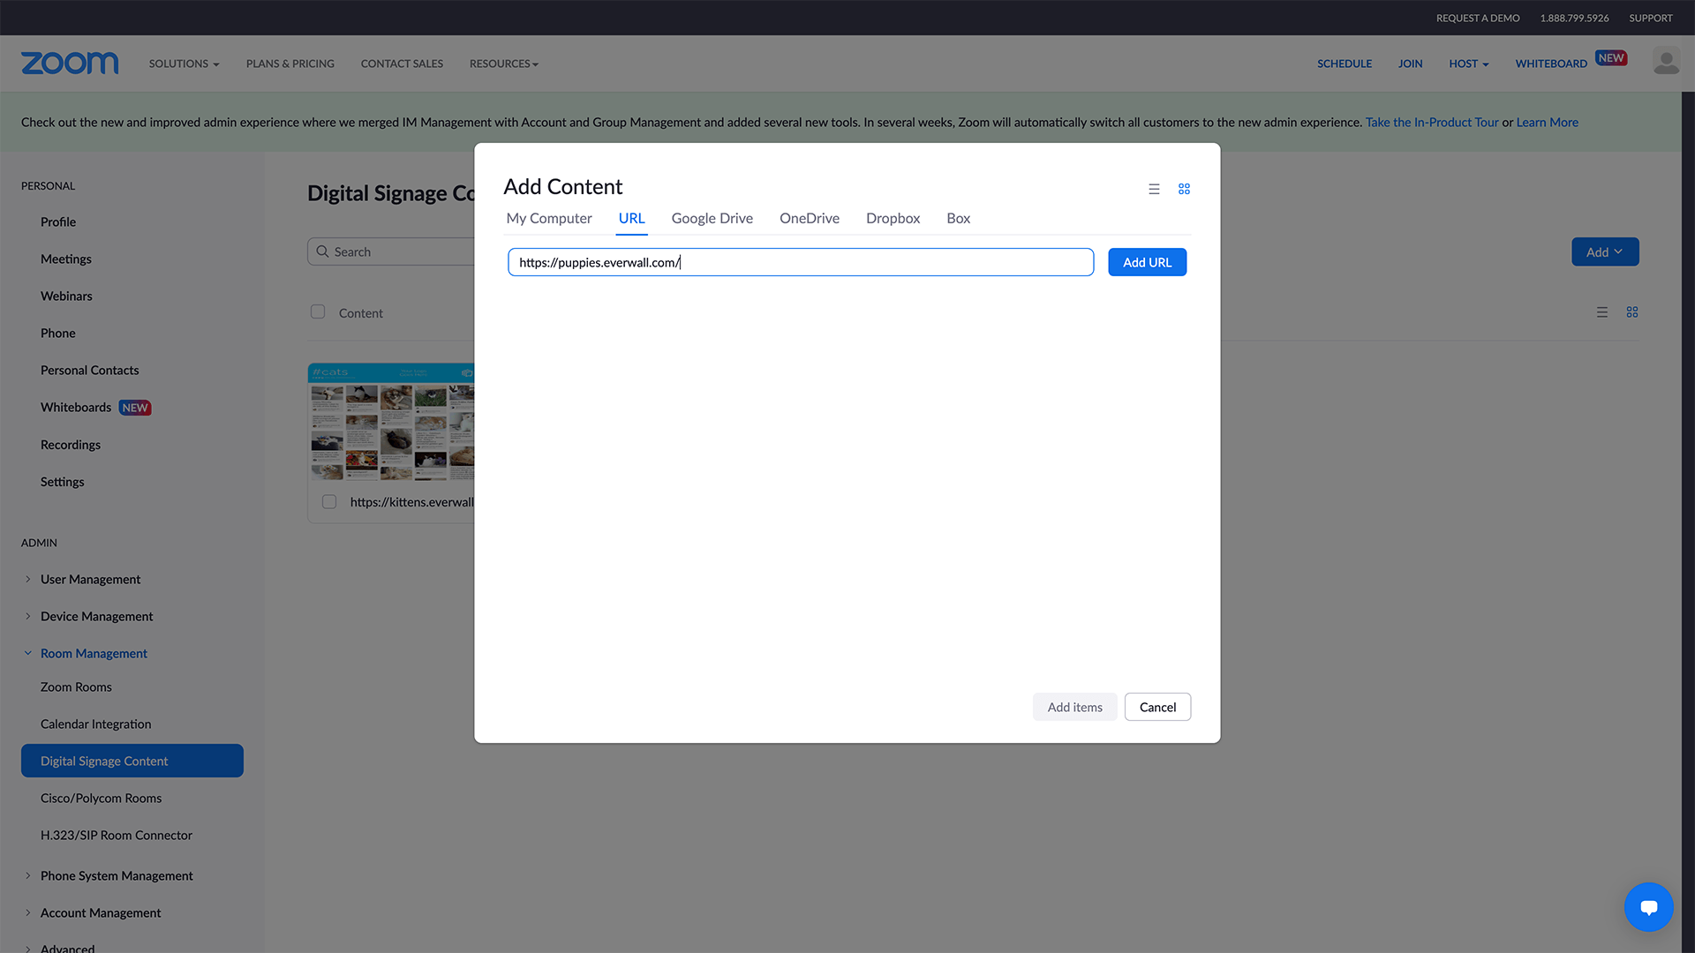The image size is (1695, 953).
Task: Open Personal Contacts in sidebar
Action: click(90, 370)
